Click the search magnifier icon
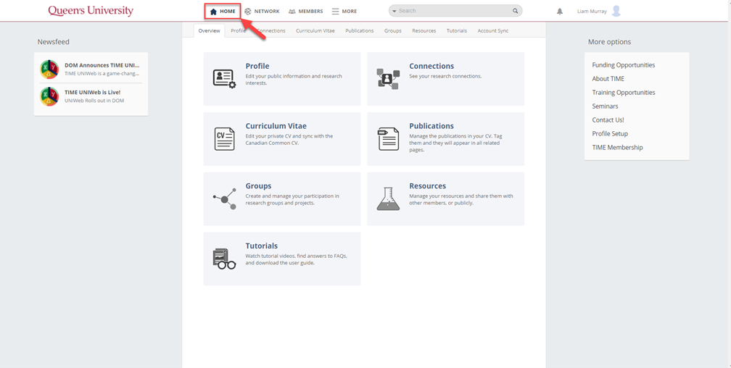The width and height of the screenshot is (731, 368). pyautogui.click(x=516, y=12)
